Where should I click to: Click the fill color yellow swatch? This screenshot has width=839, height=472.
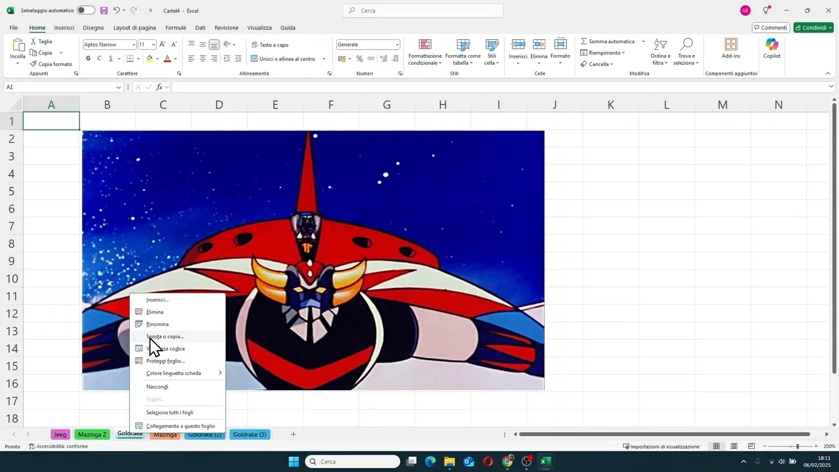point(149,58)
